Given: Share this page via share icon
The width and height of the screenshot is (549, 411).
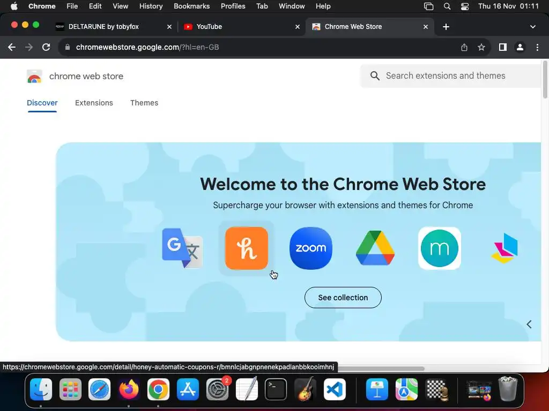Looking at the screenshot, I should tap(464, 47).
